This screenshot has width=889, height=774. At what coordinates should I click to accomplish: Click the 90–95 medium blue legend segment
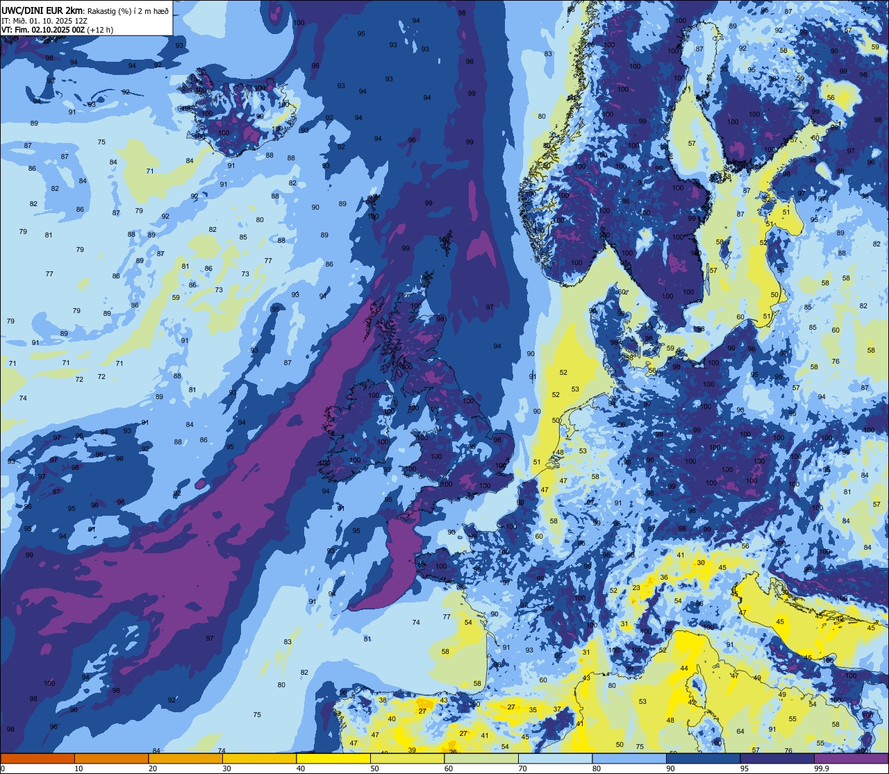point(703,758)
